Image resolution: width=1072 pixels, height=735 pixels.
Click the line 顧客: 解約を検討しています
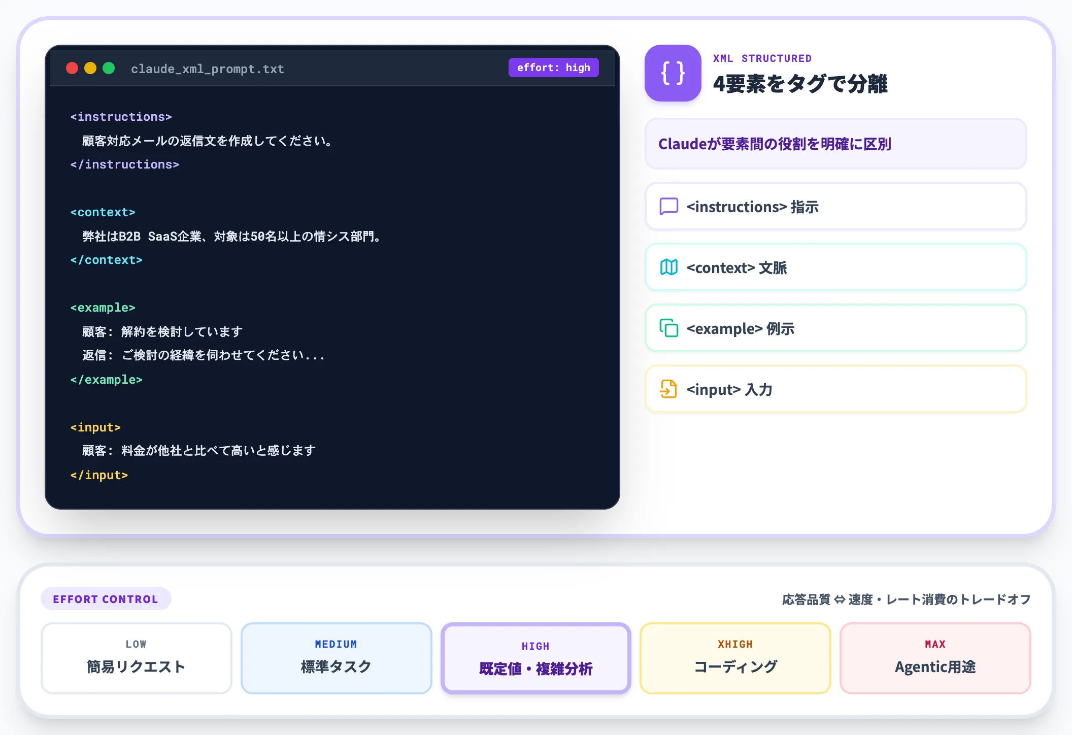click(x=162, y=331)
